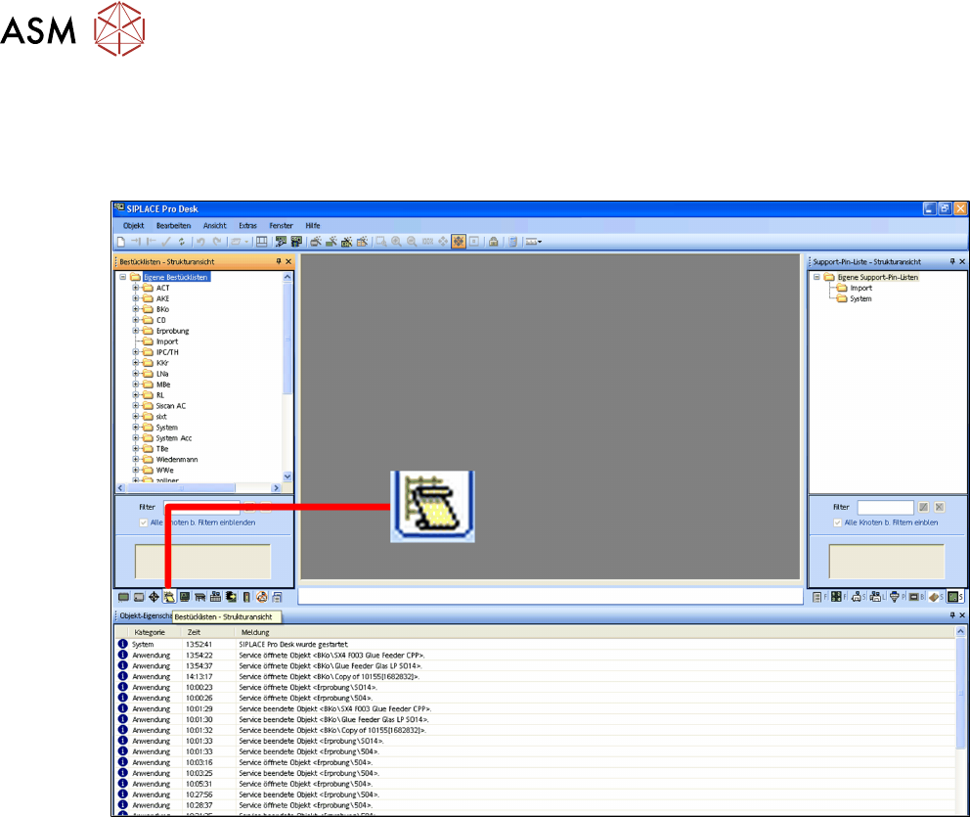Pin the Bestücklisten Strukturansicht panel
Image resolution: width=970 pixels, height=817 pixels.
279,262
